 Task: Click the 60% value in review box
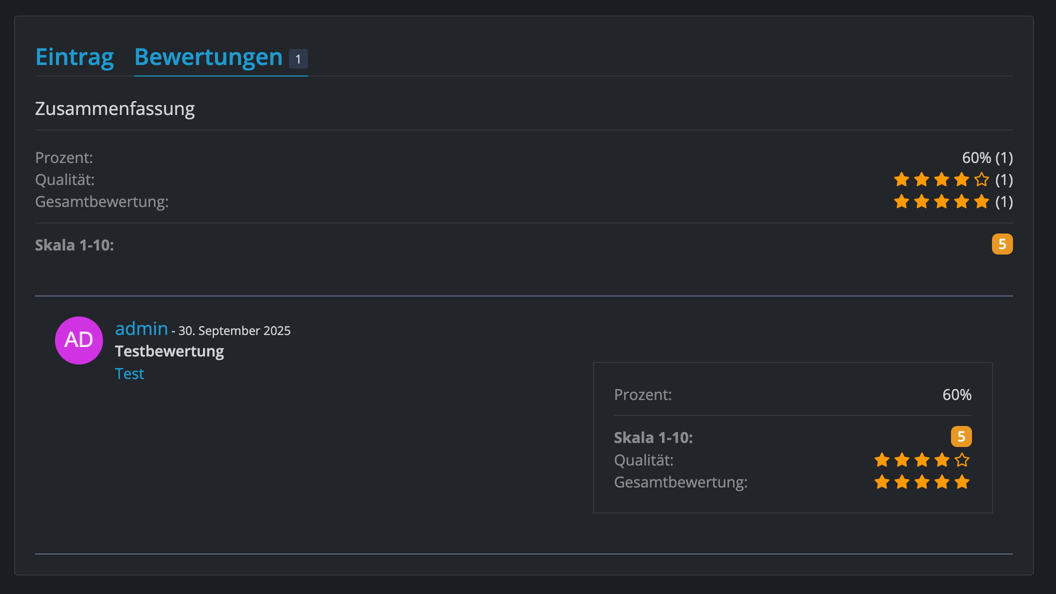tap(957, 394)
